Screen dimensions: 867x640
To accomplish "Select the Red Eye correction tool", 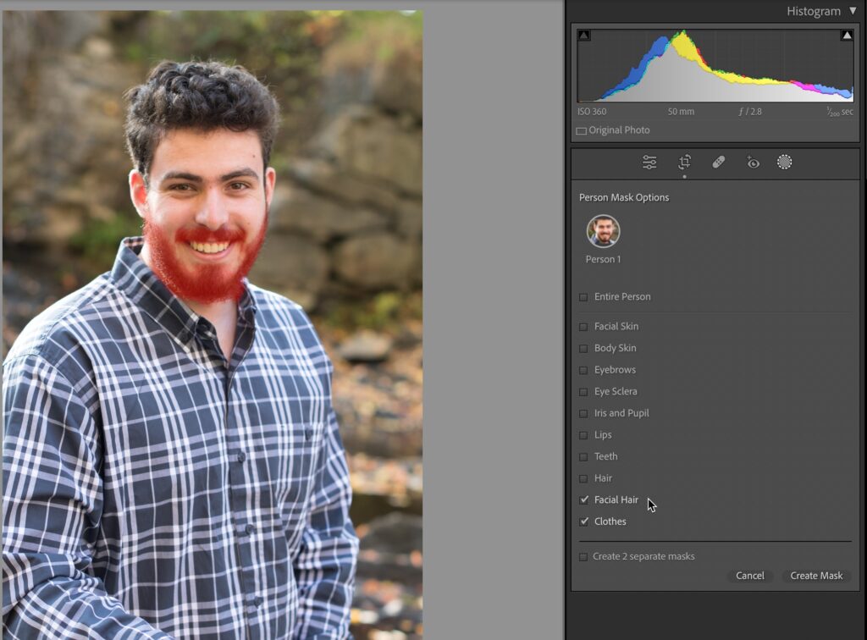I will 752,163.
